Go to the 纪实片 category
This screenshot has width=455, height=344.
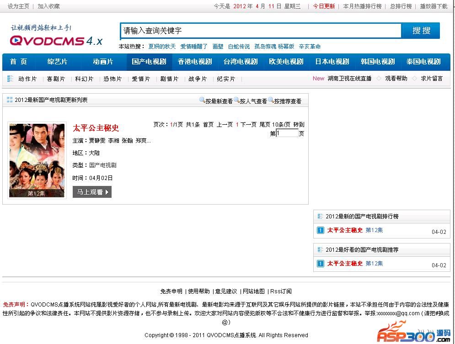point(226,79)
